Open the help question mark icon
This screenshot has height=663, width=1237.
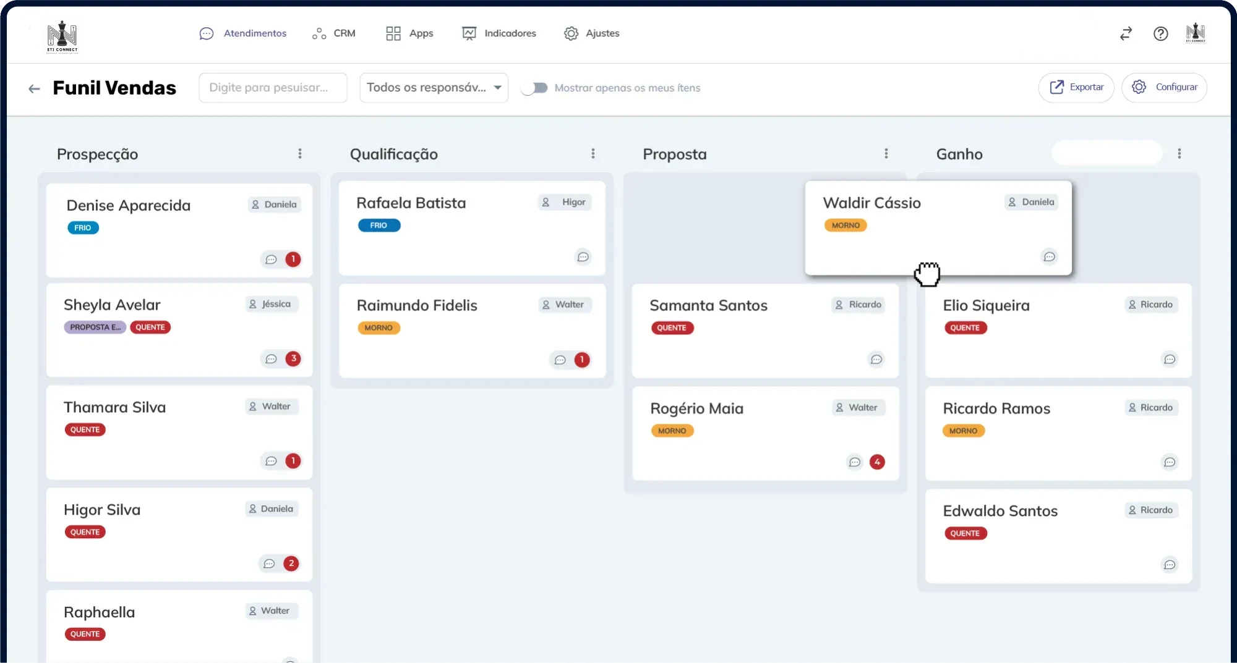click(x=1160, y=33)
